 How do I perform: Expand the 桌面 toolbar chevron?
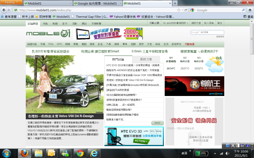190,151
